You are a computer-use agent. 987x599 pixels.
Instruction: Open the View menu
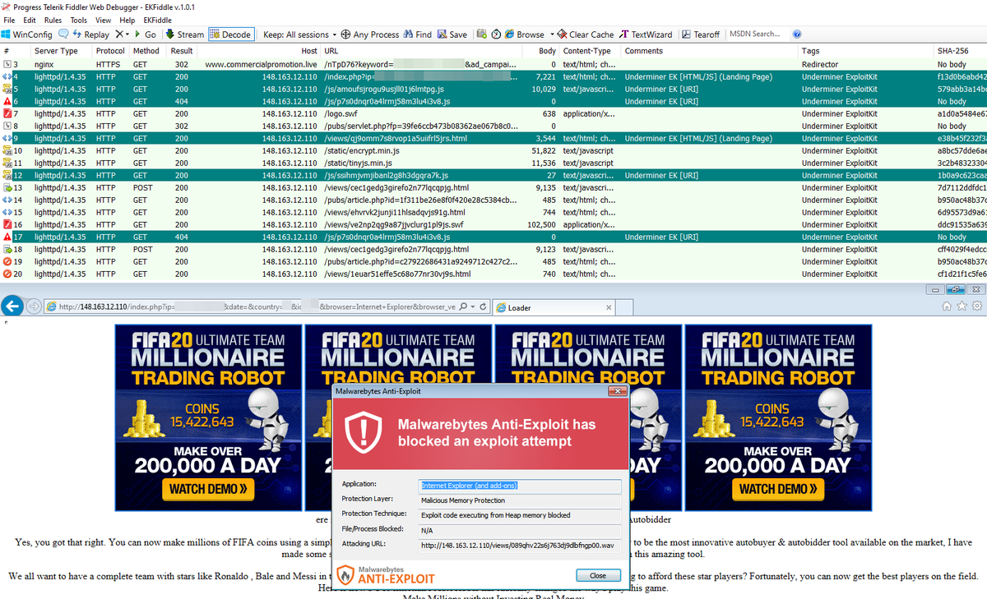(x=104, y=20)
